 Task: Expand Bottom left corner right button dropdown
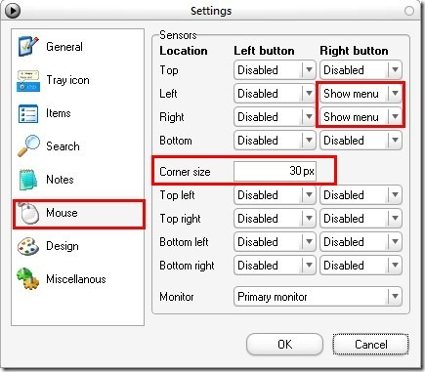(361, 242)
